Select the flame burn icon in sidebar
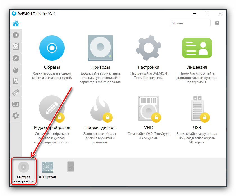The width and height of the screenshot is (236, 196). click(x=16, y=70)
